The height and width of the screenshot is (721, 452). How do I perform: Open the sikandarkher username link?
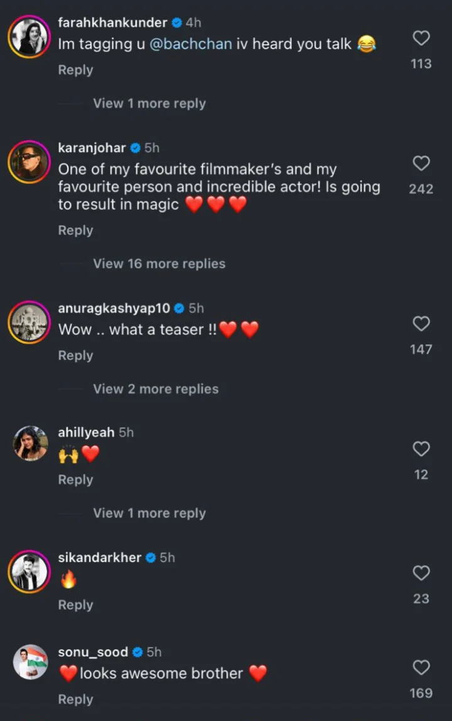tap(99, 558)
